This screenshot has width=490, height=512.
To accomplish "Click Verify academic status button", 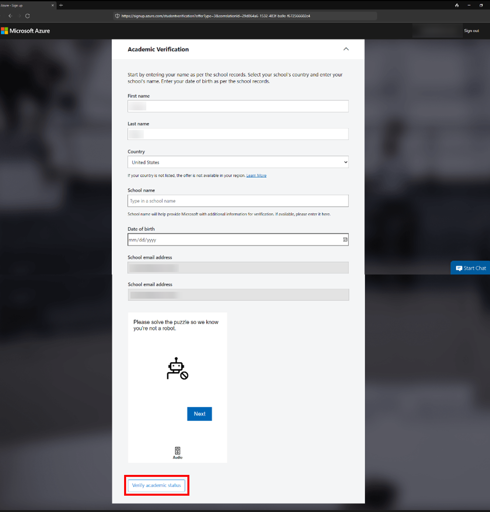I will point(156,486).
